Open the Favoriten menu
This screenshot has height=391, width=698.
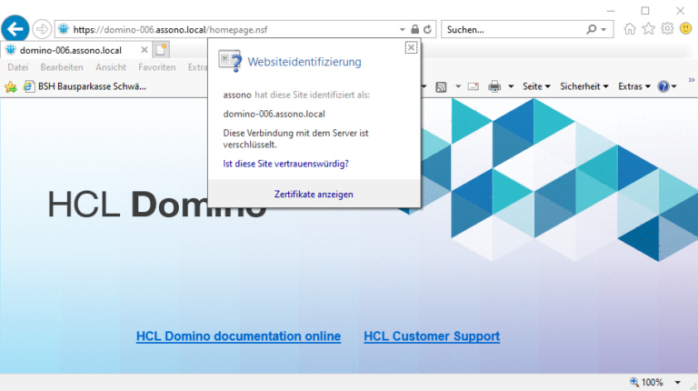coord(156,67)
